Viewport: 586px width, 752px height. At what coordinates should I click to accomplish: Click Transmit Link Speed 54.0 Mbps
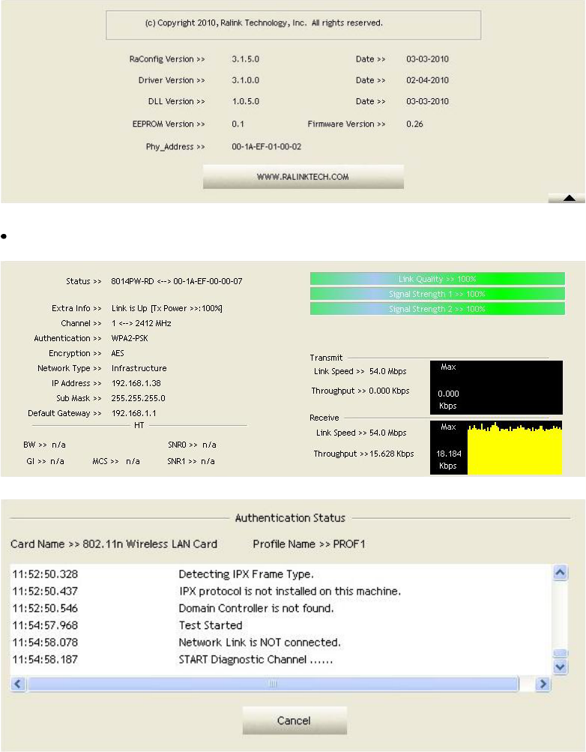coord(387,371)
